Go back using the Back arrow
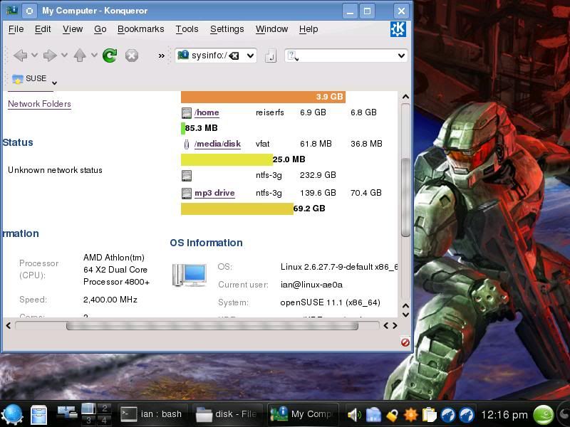 coord(21,56)
